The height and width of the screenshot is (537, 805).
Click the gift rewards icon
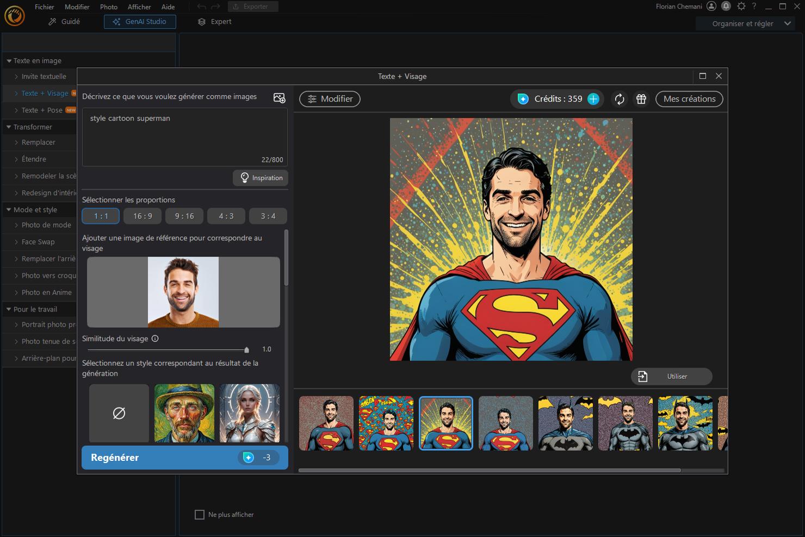point(641,99)
